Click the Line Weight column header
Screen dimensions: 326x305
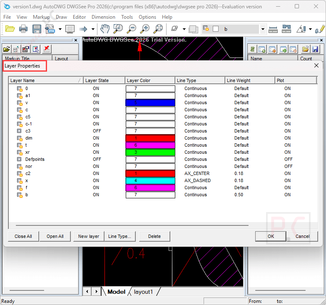(250, 80)
